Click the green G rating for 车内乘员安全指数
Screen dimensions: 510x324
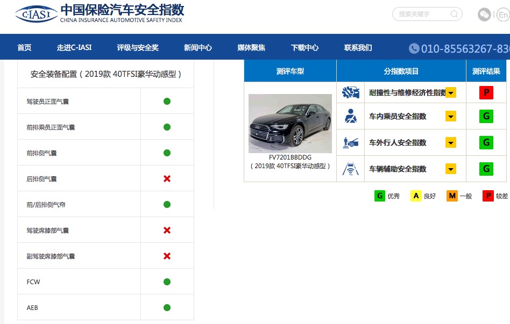tap(486, 116)
